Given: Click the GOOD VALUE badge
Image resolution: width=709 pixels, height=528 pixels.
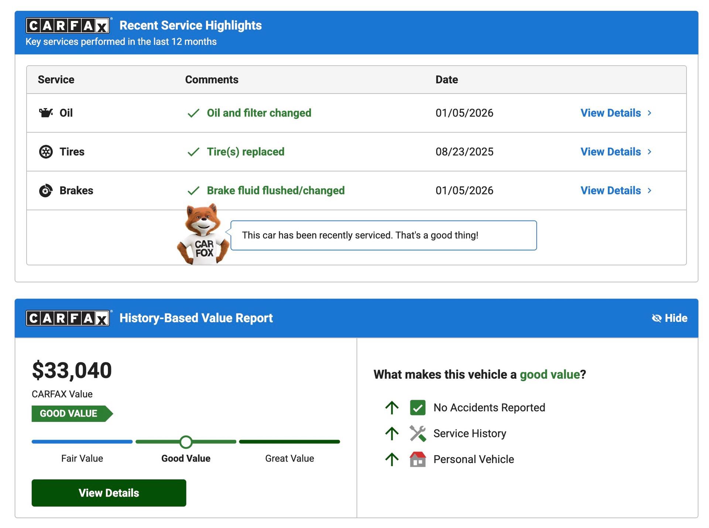Looking at the screenshot, I should (72, 414).
